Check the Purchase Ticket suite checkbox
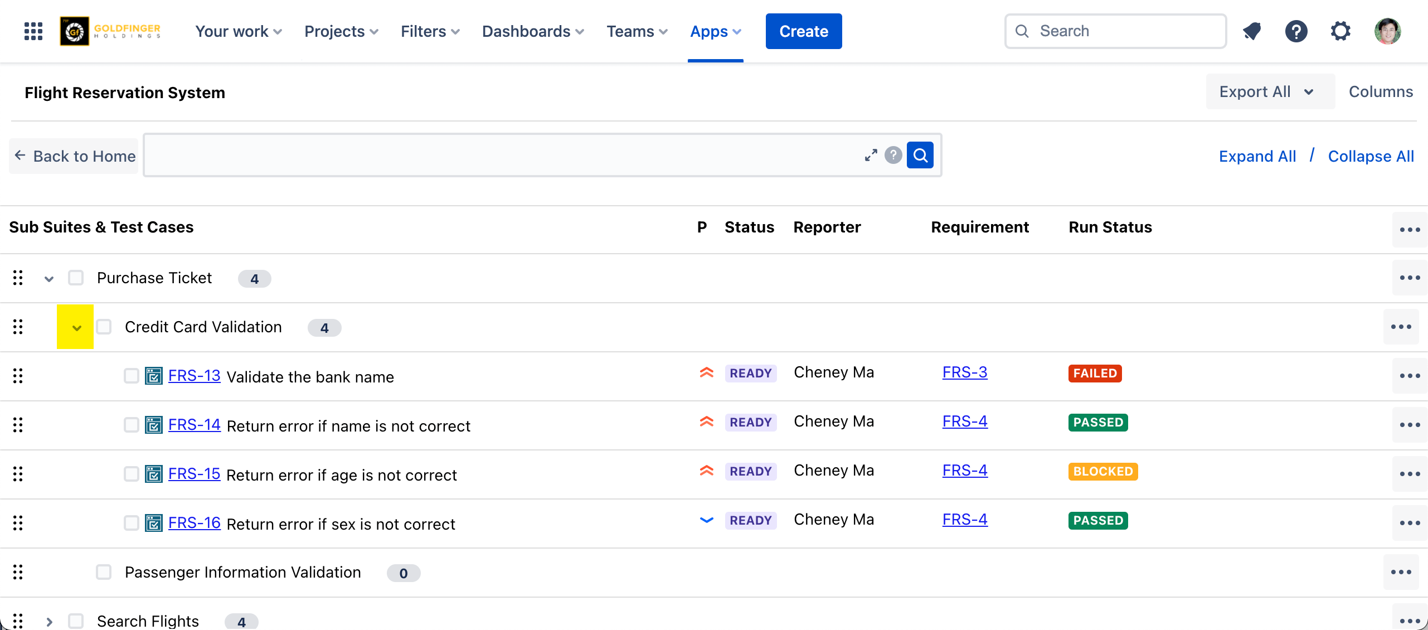 (x=76, y=278)
